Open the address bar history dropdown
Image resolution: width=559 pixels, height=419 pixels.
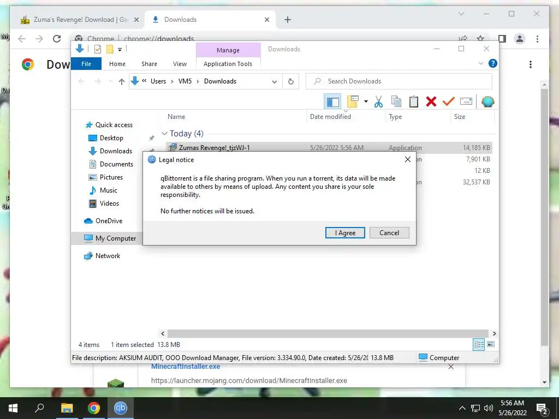[x=274, y=82]
